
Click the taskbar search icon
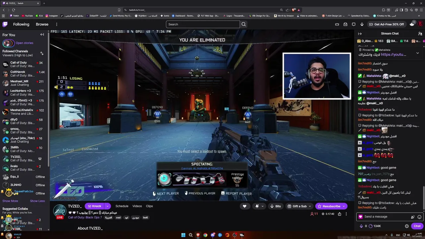click(x=191, y=235)
